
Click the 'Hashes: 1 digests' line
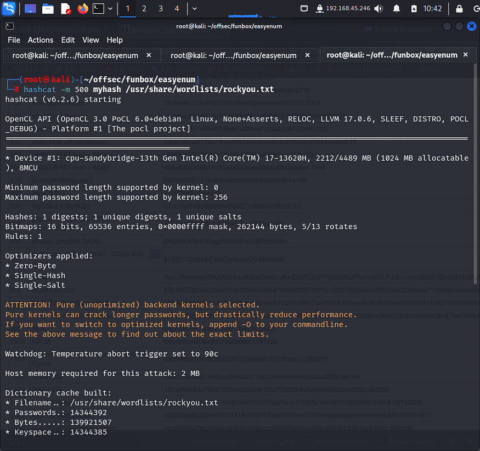point(123,217)
